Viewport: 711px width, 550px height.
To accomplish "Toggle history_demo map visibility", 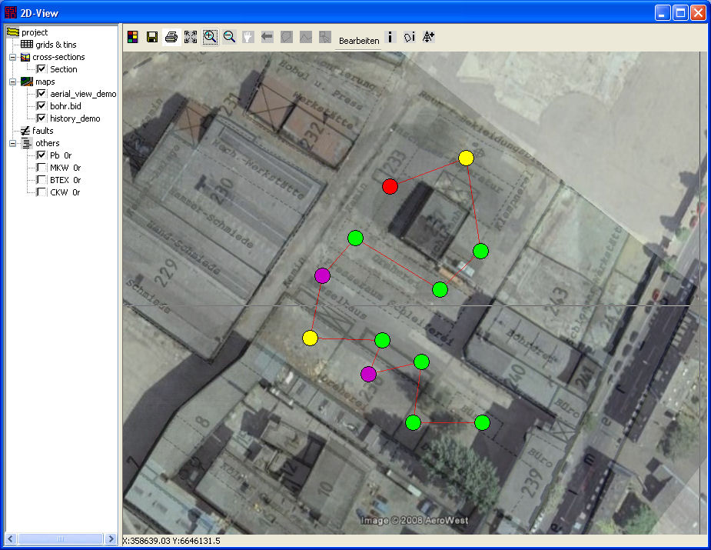I will [42, 118].
